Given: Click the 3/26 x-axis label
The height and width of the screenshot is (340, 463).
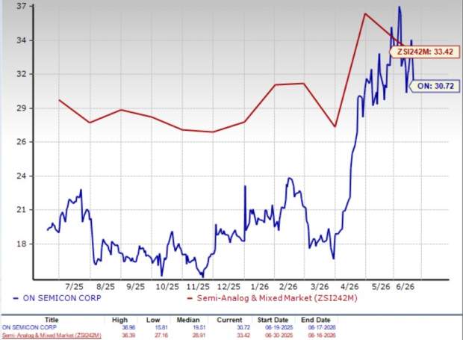Looking at the screenshot, I should pyautogui.click(x=320, y=287).
